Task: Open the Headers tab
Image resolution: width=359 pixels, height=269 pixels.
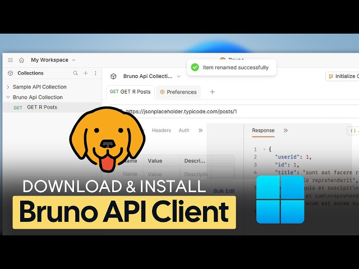Action: pyautogui.click(x=162, y=131)
